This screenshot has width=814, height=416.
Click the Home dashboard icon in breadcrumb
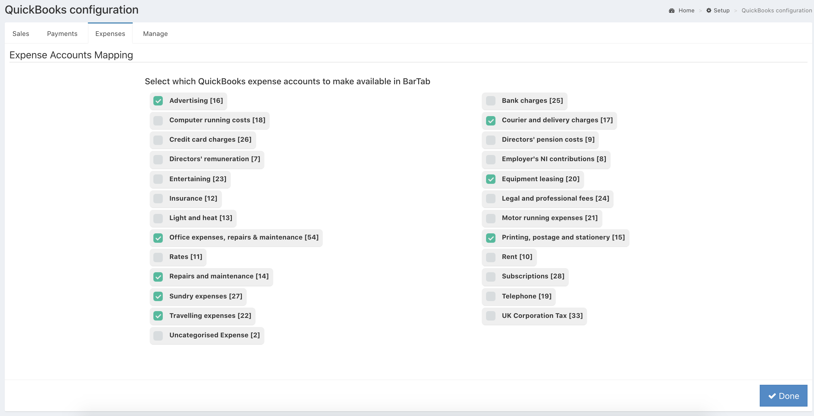pyautogui.click(x=672, y=10)
